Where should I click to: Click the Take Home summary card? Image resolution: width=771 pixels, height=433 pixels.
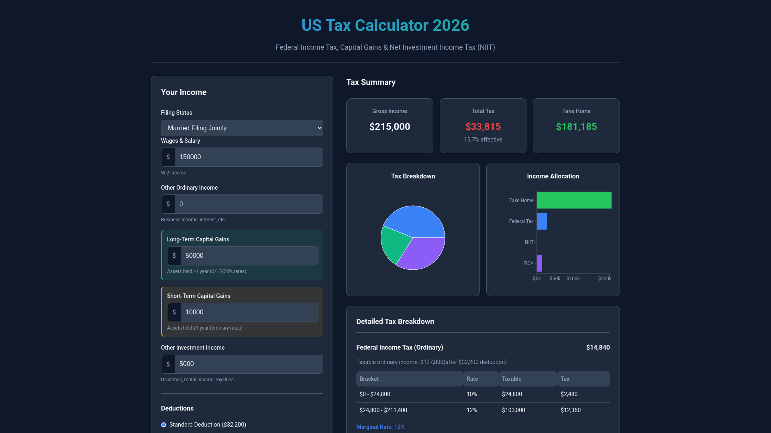[576, 125]
